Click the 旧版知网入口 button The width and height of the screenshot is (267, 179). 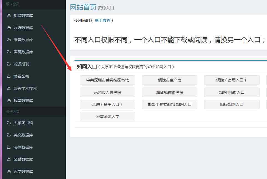tap(232, 104)
